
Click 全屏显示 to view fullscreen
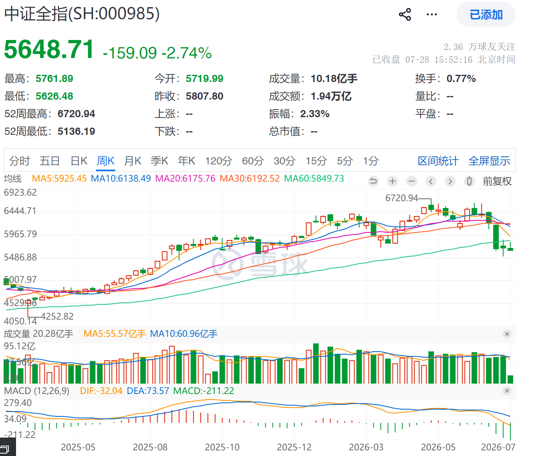point(489,161)
